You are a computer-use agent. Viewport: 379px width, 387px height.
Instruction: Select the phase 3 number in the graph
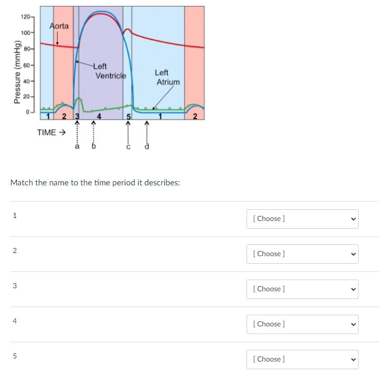[77, 116]
